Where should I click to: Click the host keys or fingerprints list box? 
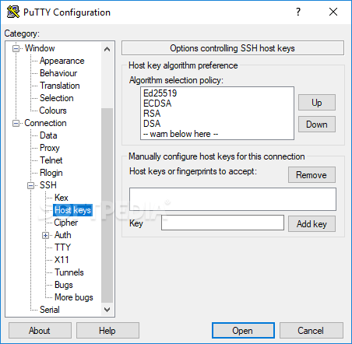[233, 199]
